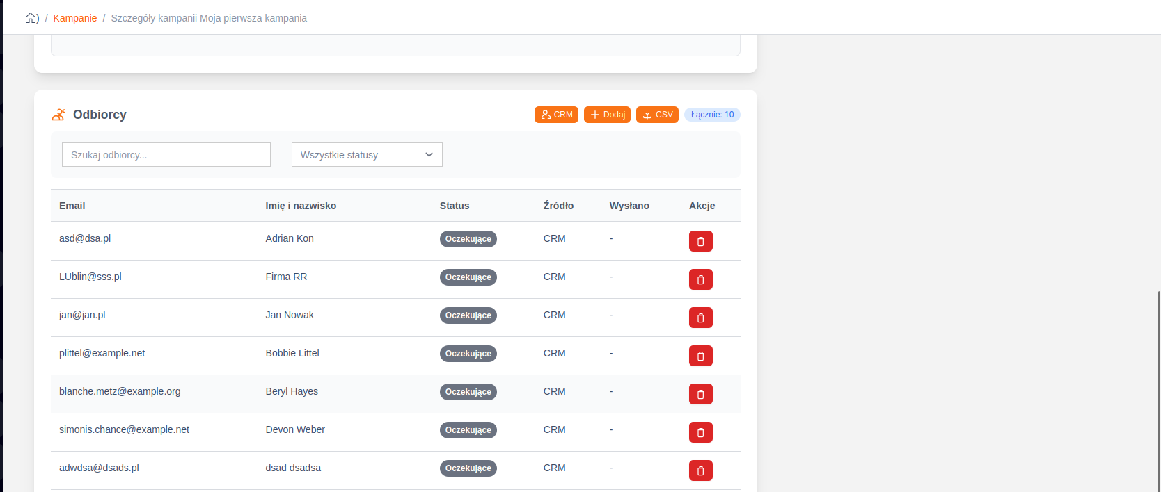Click the Łącznie: 10 total badge
1161x492 pixels.
(712, 115)
